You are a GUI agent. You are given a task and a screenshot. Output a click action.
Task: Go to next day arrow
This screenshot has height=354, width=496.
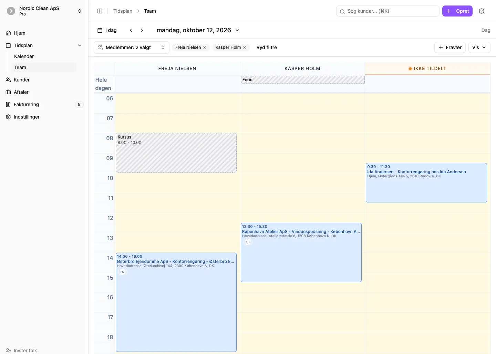pos(142,30)
